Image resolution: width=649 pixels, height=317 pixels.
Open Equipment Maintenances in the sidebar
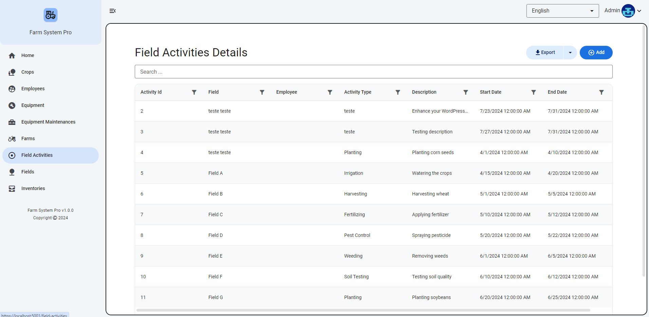[48, 122]
